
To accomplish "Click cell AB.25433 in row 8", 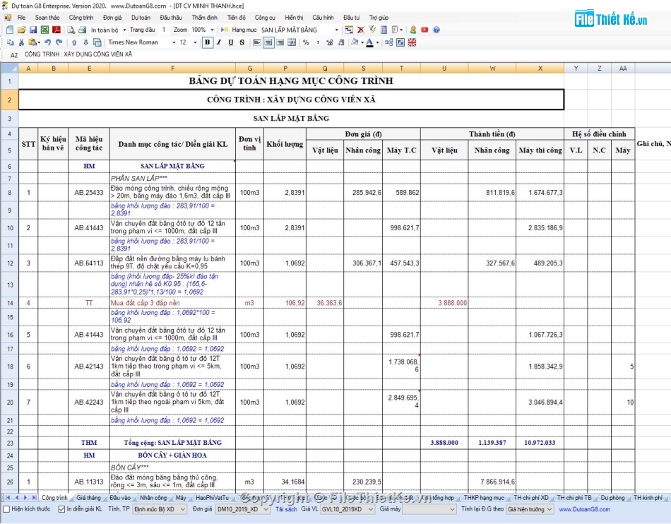I will coord(88,193).
